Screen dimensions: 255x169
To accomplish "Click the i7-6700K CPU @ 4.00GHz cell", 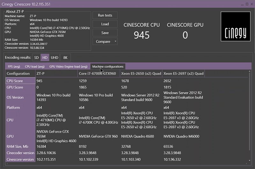I will 98,120.
